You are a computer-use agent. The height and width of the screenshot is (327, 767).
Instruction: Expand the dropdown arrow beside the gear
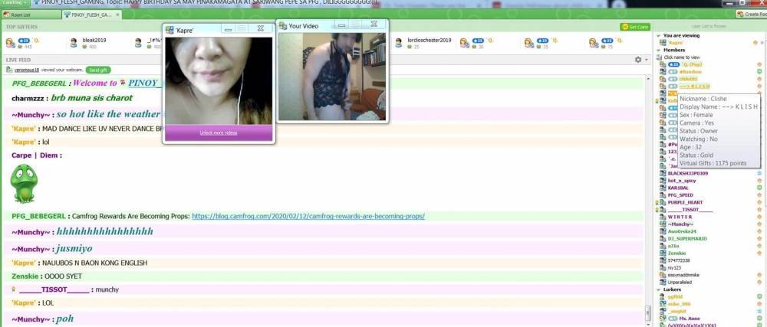(646, 60)
